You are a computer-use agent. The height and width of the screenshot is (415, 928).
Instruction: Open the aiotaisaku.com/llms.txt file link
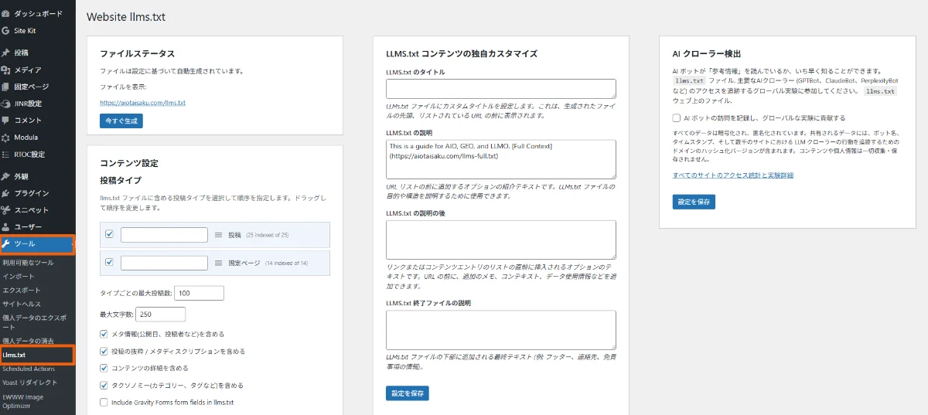tap(142, 103)
